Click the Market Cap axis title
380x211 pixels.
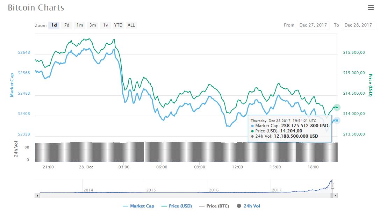[x=12, y=85]
